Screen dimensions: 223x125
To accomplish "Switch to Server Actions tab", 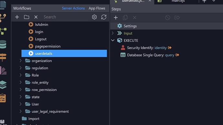I will 73,8.
